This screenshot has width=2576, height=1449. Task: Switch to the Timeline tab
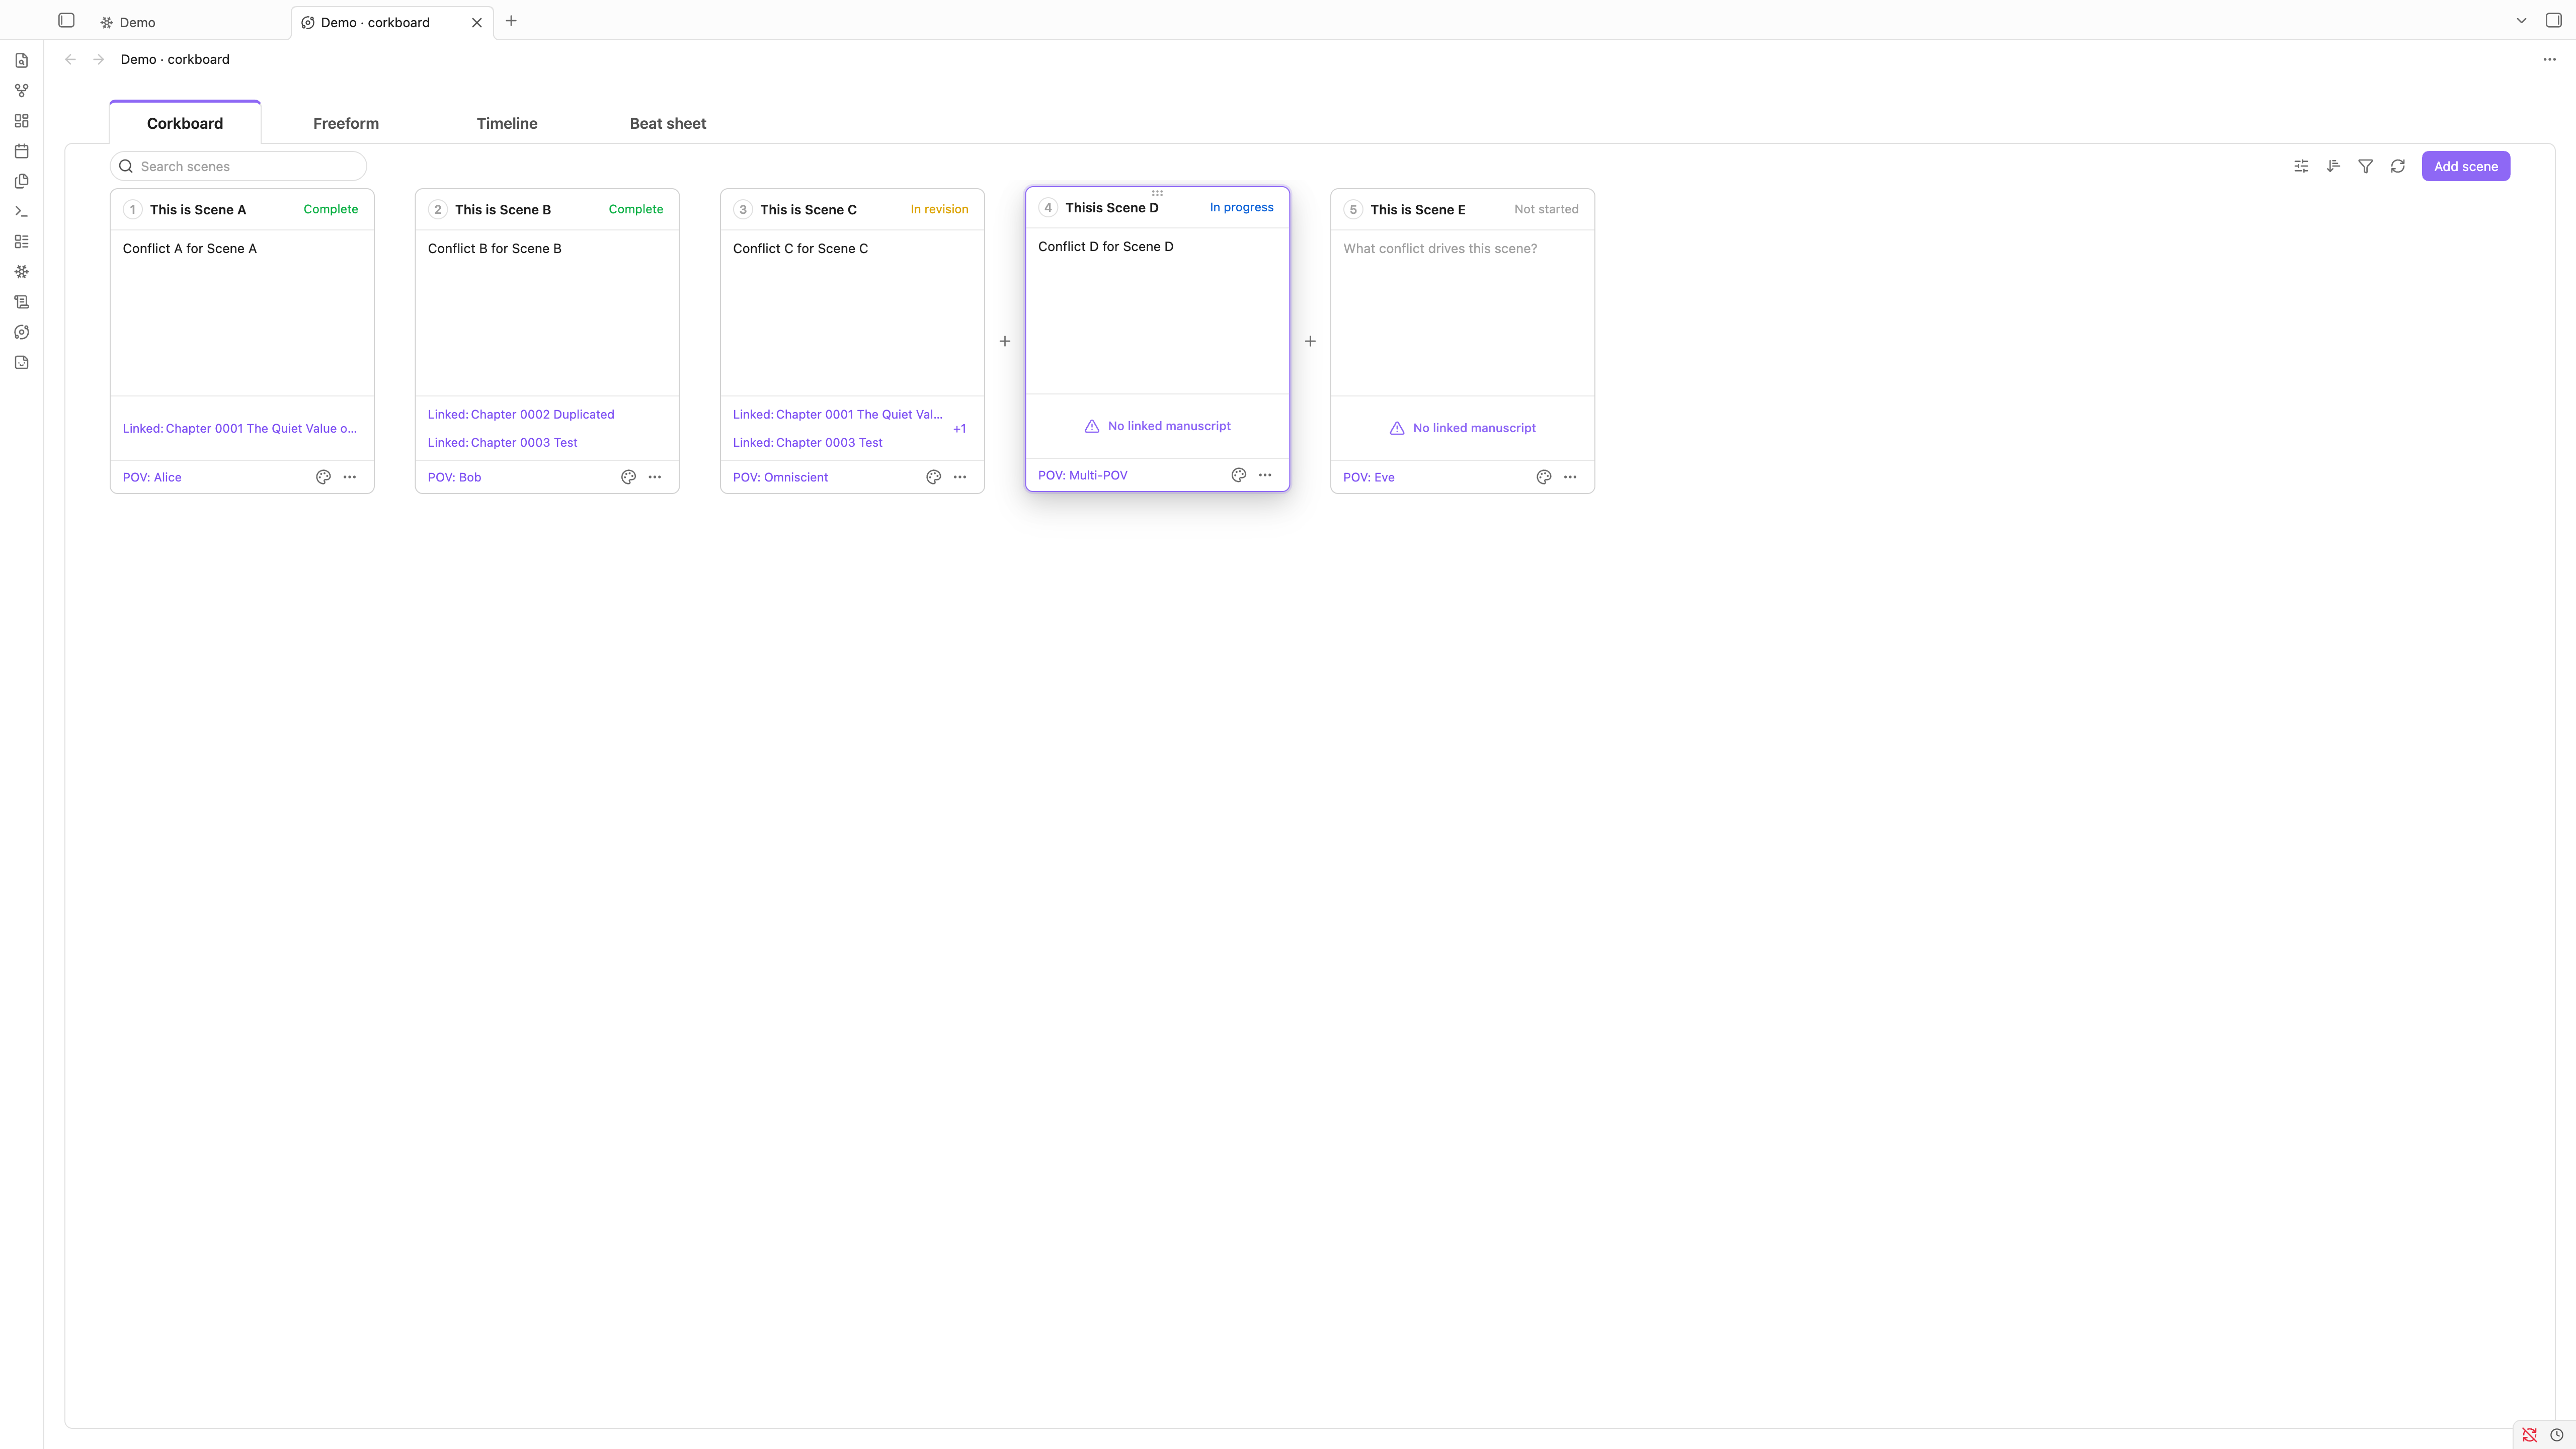point(507,123)
